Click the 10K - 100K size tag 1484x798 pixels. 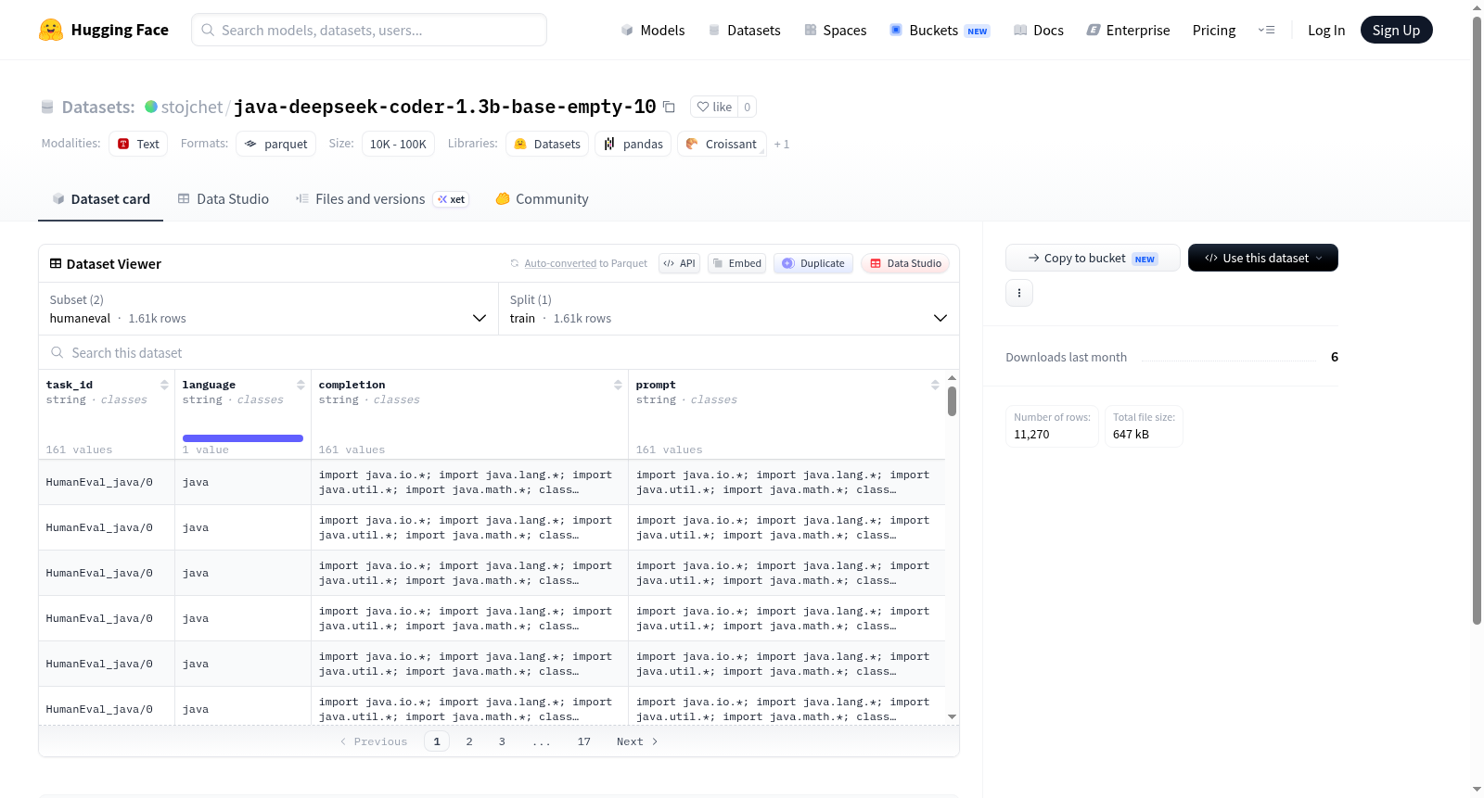[x=398, y=144]
